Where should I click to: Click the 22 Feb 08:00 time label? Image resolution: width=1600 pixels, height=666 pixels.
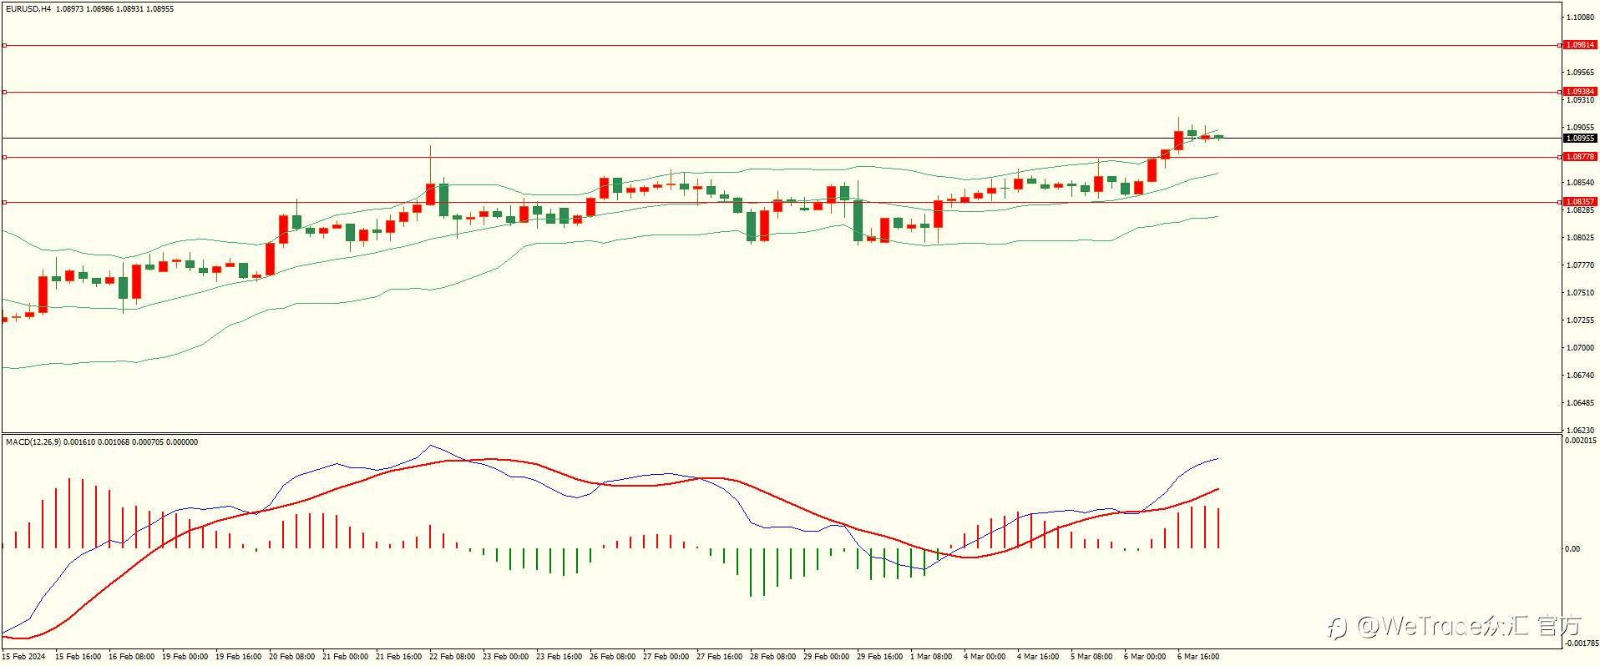point(452,657)
